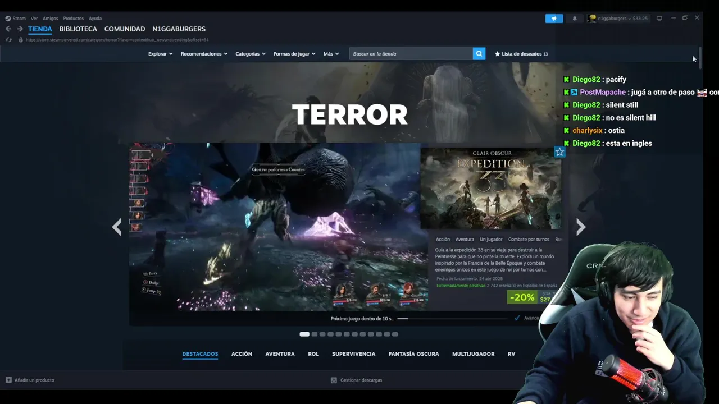Open the large Expedition 33 gameplay screenshot
The image size is (719, 404).
coord(279,227)
